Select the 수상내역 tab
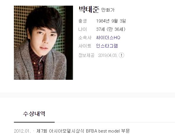 click(34, 114)
